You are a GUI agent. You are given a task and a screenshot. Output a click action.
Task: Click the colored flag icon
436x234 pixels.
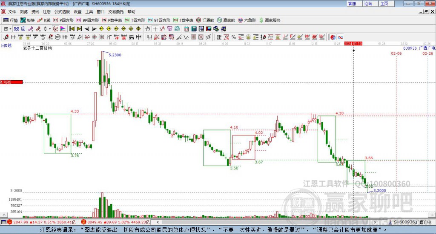pyautogui.click(x=63, y=29)
